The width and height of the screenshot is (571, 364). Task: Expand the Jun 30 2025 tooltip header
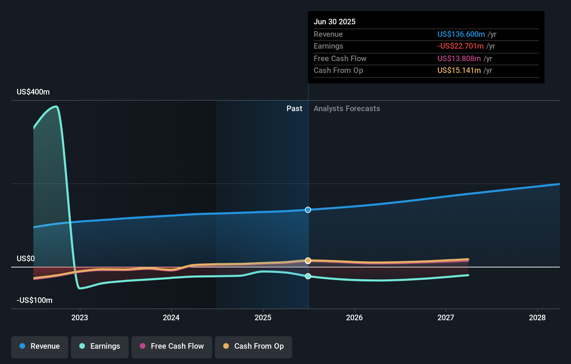tap(335, 22)
